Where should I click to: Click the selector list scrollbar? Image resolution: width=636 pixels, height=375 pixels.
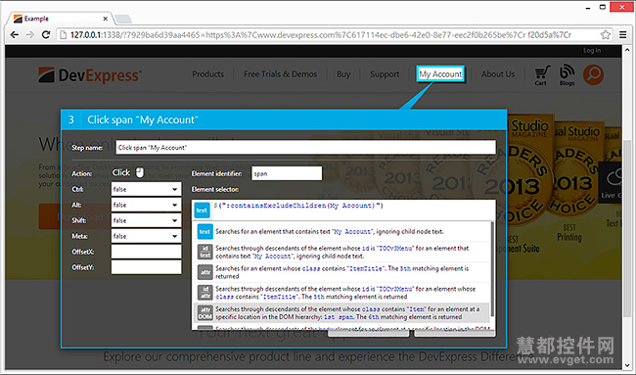[492, 269]
